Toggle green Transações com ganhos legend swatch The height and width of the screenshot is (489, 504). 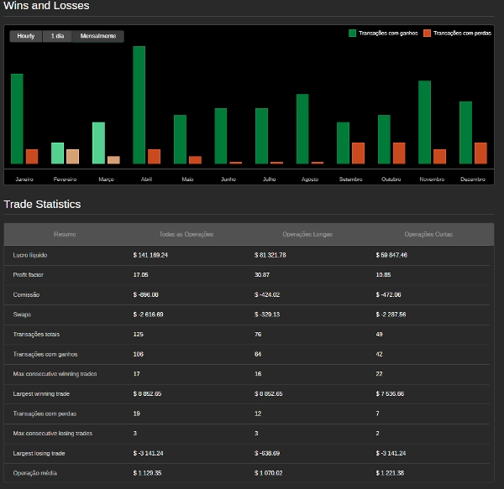(x=352, y=33)
